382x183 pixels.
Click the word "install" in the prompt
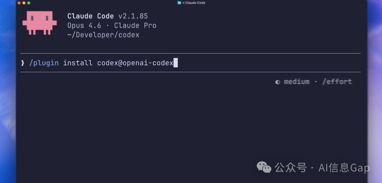[78, 63]
